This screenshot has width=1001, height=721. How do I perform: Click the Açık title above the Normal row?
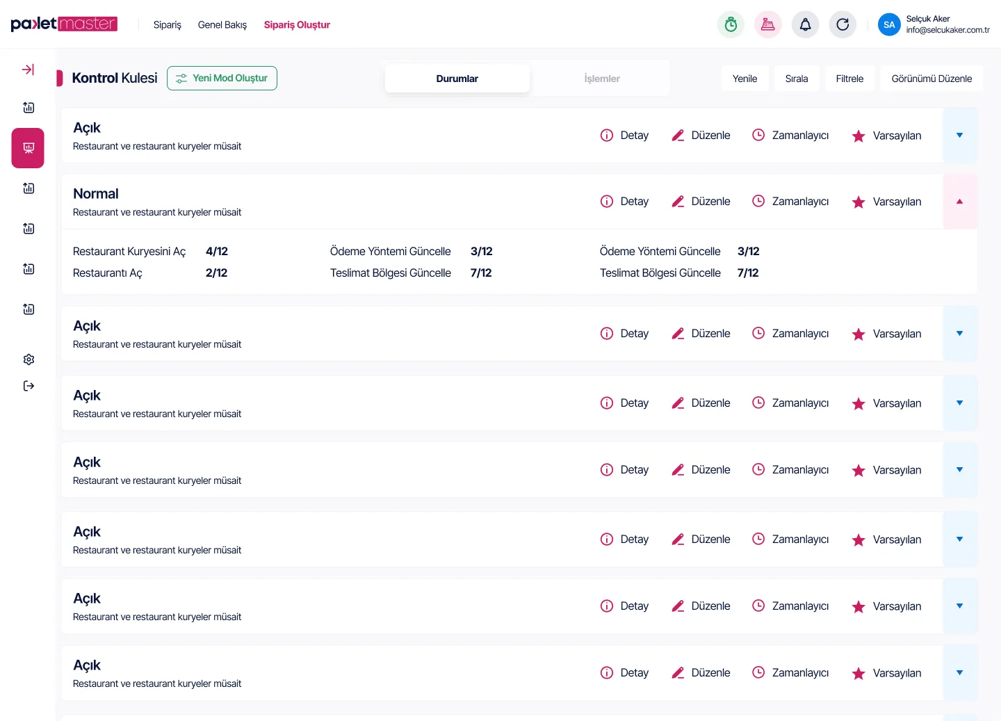[87, 128]
